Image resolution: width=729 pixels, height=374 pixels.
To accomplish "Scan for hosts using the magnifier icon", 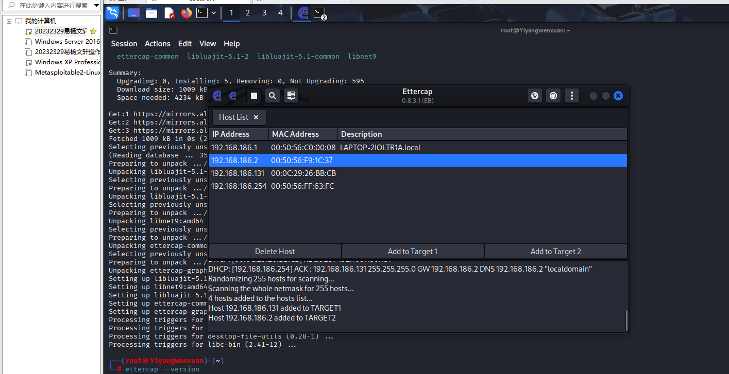I will coord(273,96).
